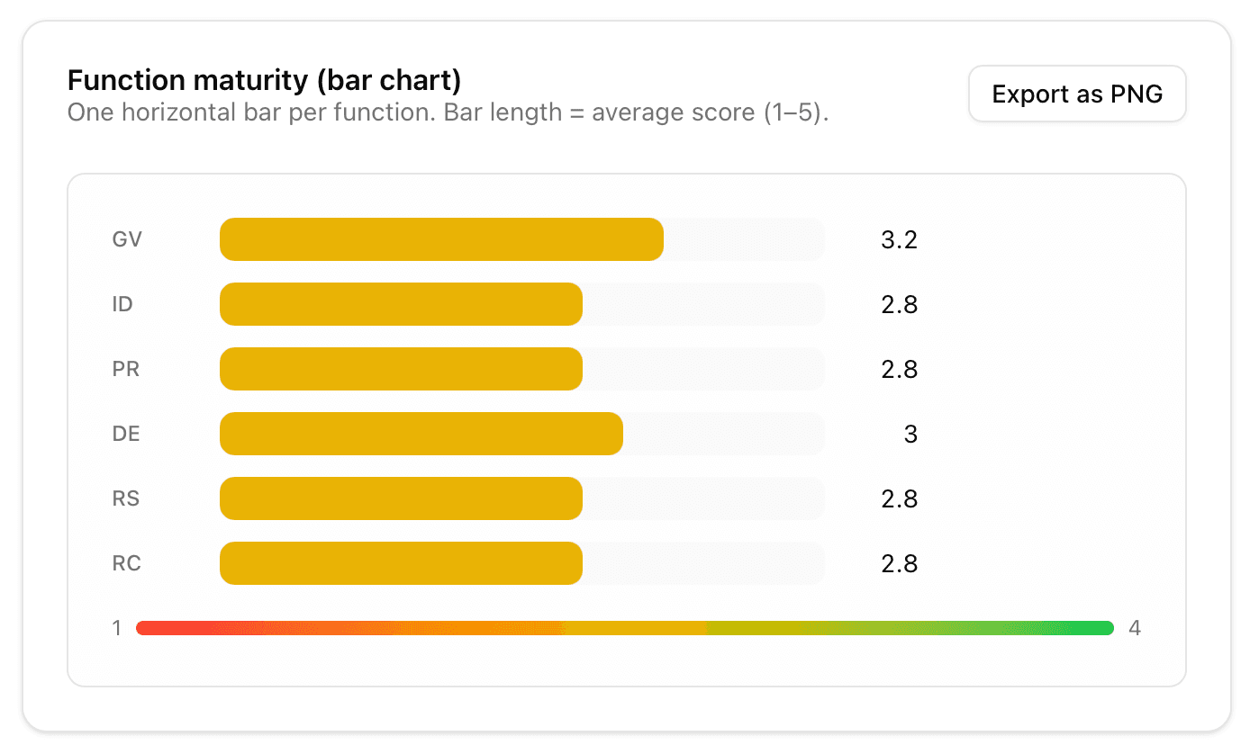Click the RS function label

(125, 498)
